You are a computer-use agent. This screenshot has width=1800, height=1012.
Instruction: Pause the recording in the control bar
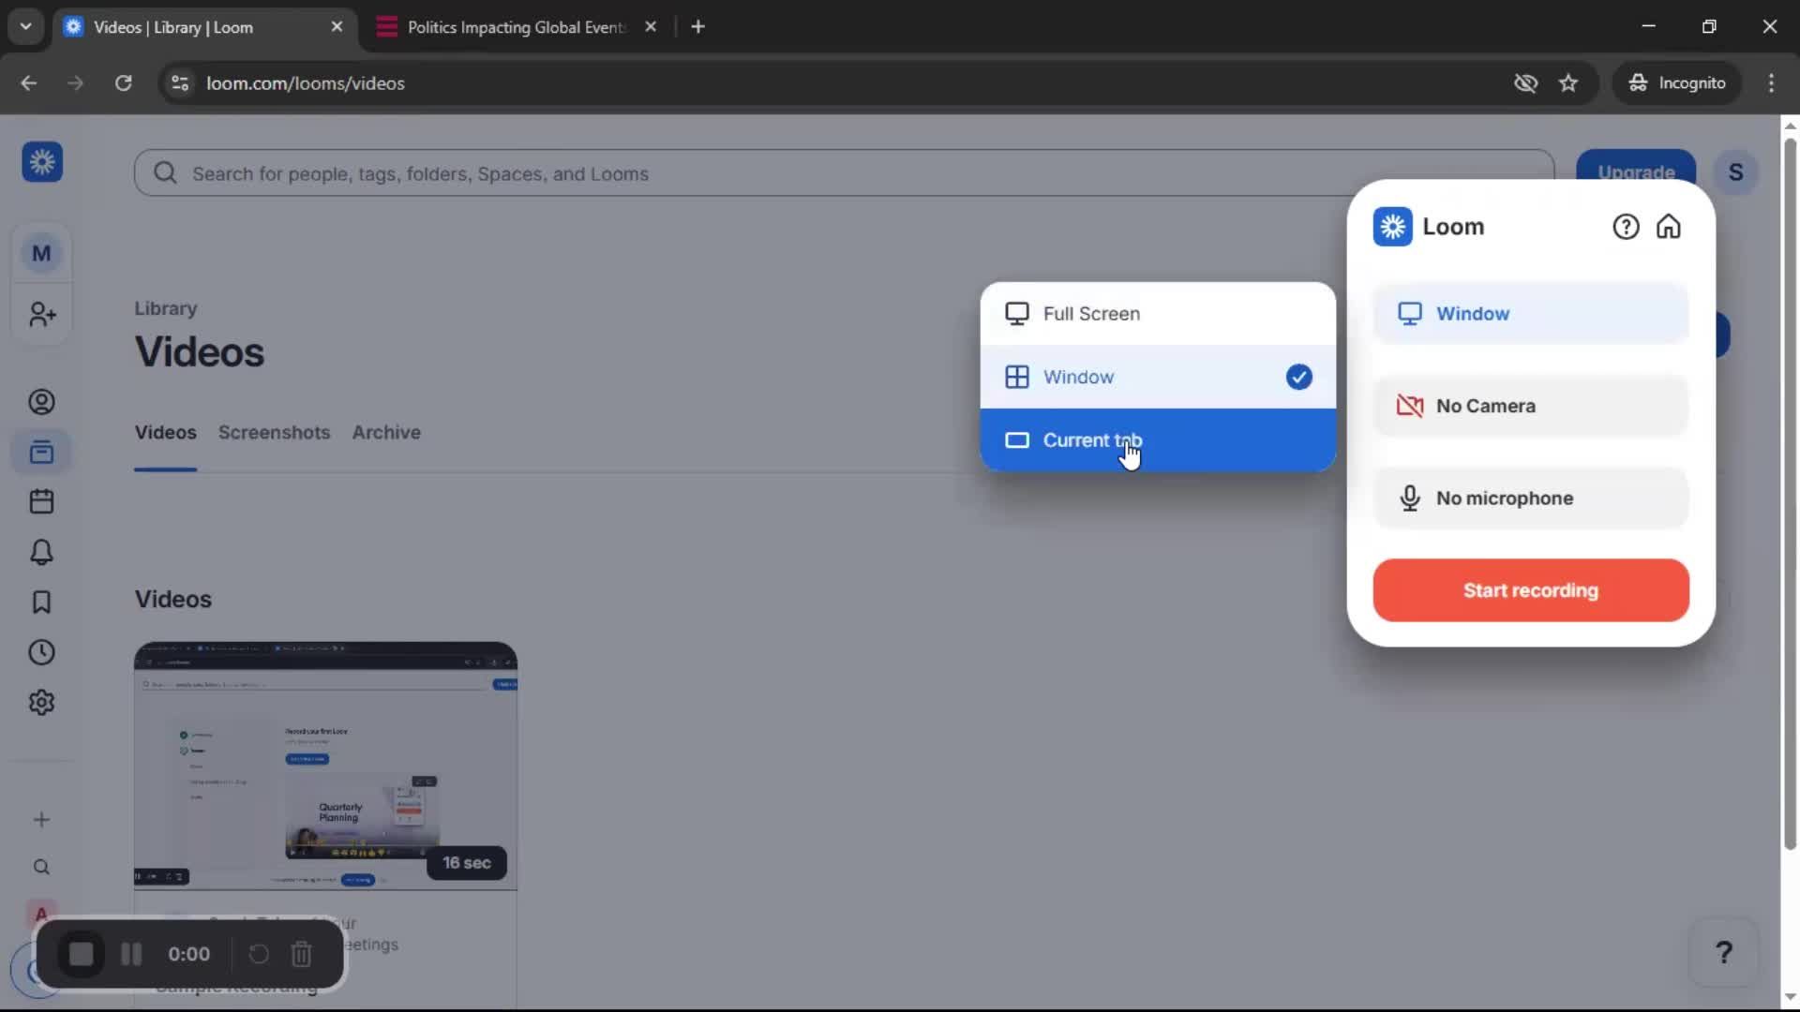[x=130, y=953]
